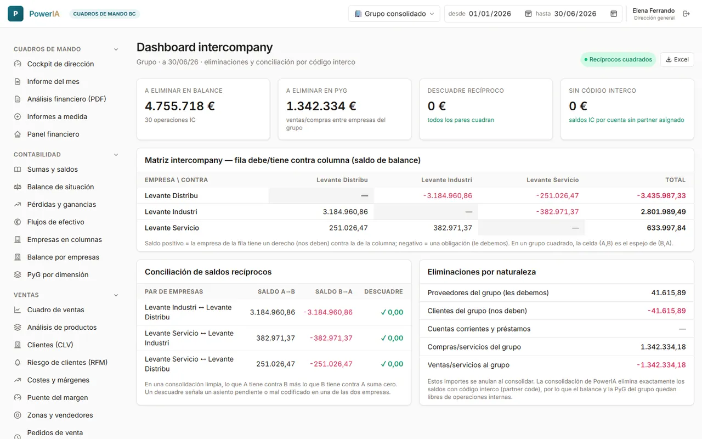702x439 pixels.
Task: Collapse the Cuadros de mando section
Action: pyautogui.click(x=116, y=49)
